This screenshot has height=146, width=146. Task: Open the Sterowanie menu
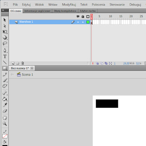tap(117, 5)
